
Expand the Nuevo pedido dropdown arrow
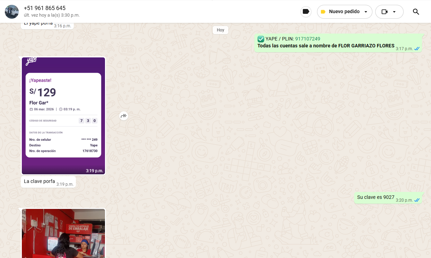click(366, 12)
